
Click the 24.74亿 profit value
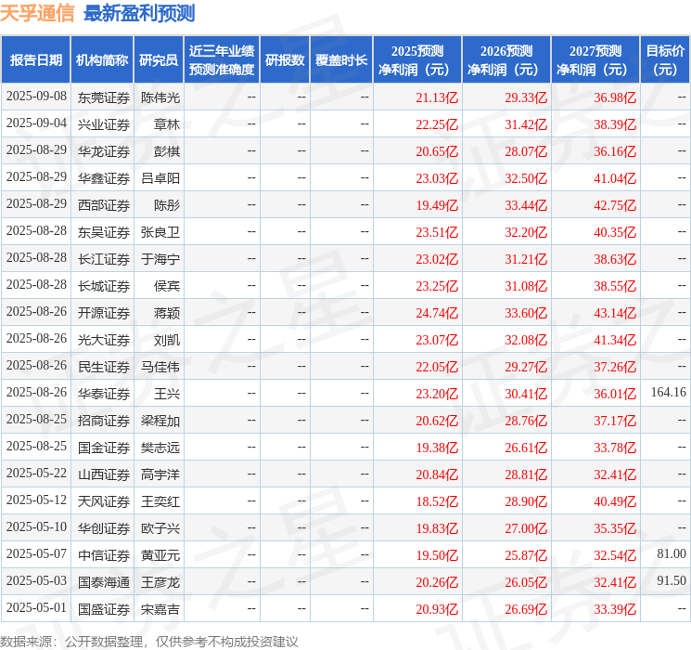pyautogui.click(x=437, y=313)
